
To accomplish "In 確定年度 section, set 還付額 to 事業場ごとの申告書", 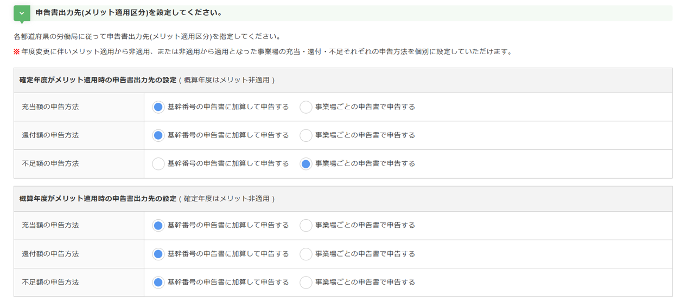I will 306,135.
